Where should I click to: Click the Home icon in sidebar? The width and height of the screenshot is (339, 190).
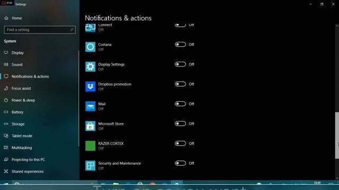pyautogui.click(x=6, y=18)
